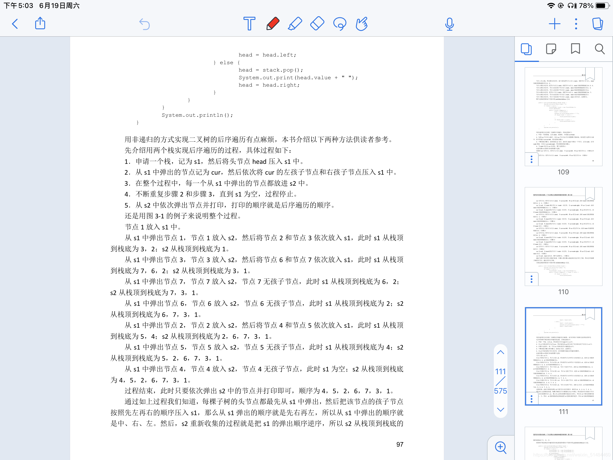Viewport: 613px width, 460px height.
Task: Switch to the annotations tab
Action: tap(551, 49)
